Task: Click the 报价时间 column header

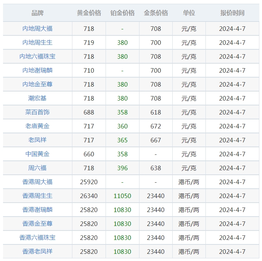Action: 232,13
